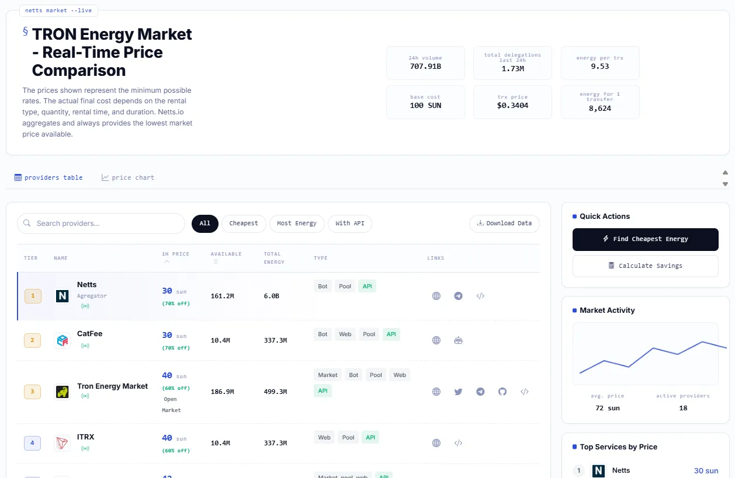Viewport: 735px width, 478px height.
Task: Open the Netts website globe link
Action: [x=436, y=296]
